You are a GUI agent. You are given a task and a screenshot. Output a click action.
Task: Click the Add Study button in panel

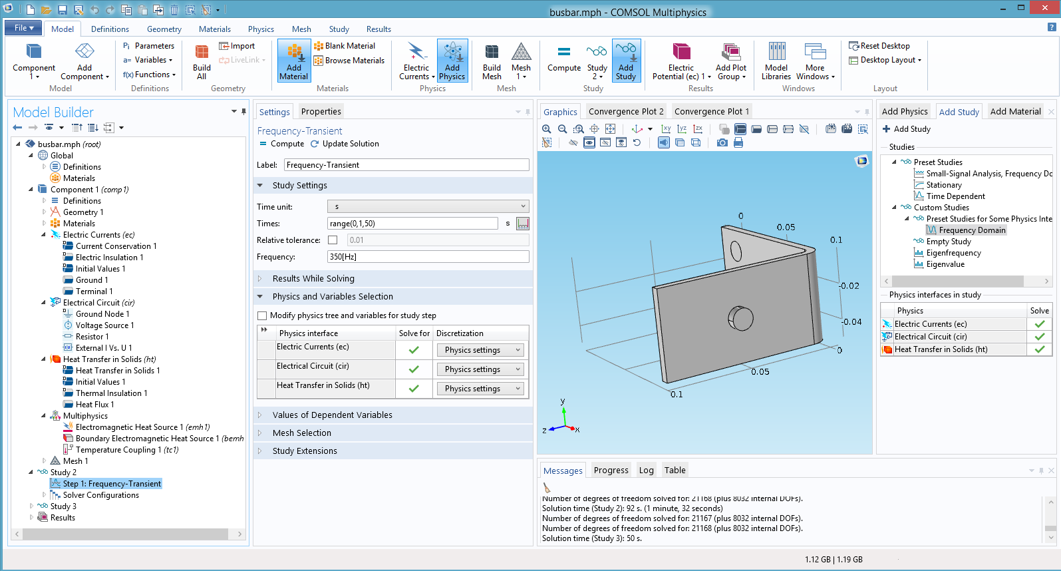tap(906, 129)
